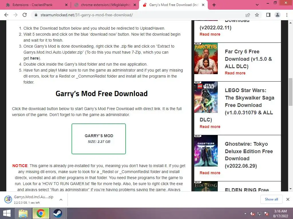Open File Explorer from the taskbar
This screenshot has height=219, width=293.
coord(23,213)
